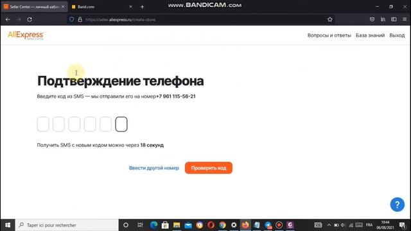411x231 pixels.
Task: Open Task View in the taskbar
Action: (x=140, y=225)
